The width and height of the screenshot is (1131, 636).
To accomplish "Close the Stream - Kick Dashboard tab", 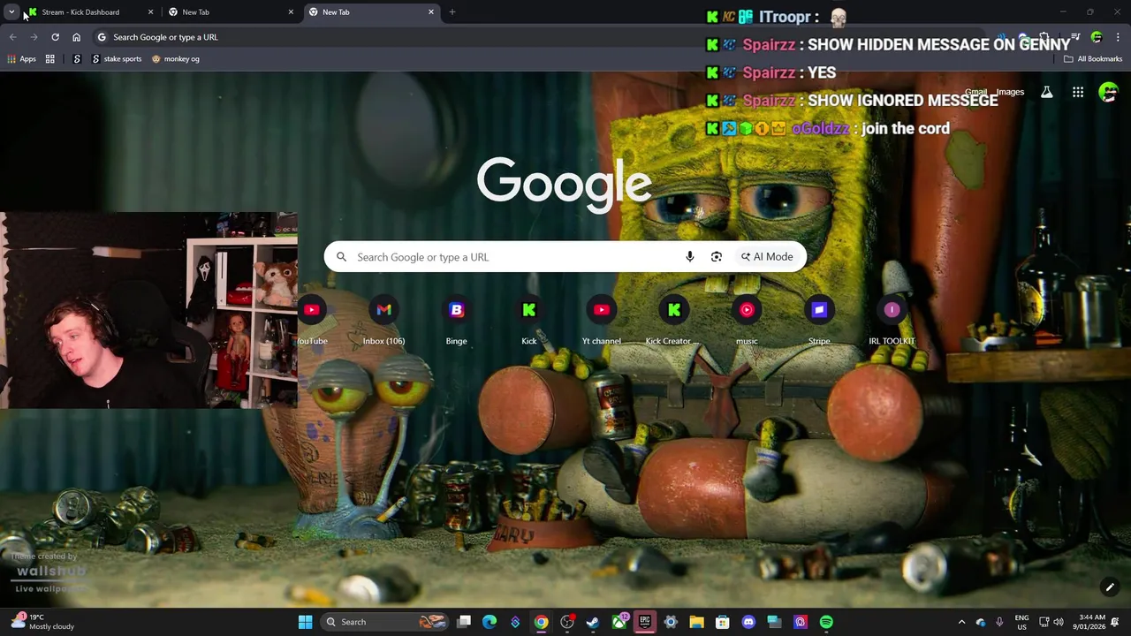I will [x=150, y=12].
